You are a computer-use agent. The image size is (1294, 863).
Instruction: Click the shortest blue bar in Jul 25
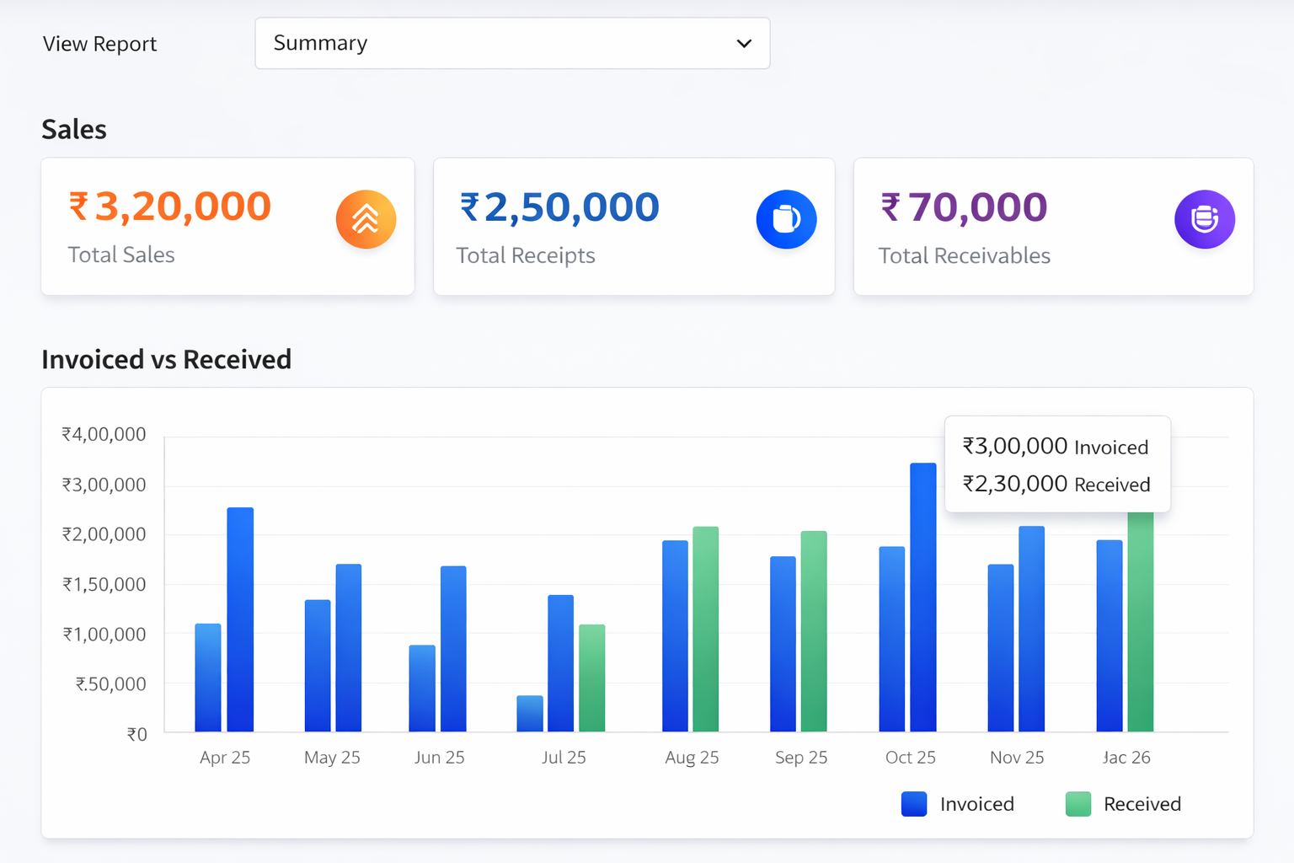click(x=530, y=713)
